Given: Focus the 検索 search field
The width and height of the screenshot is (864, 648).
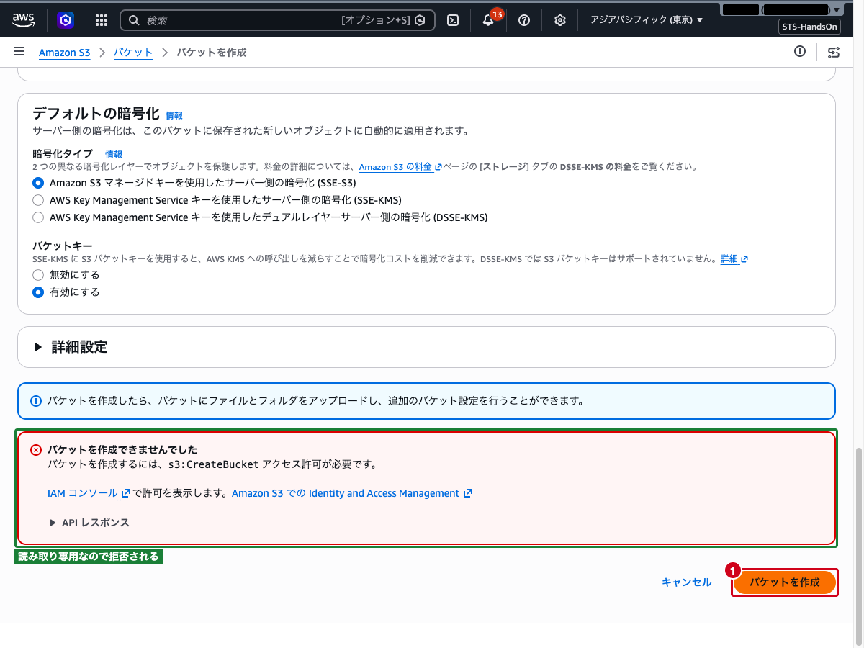Looking at the screenshot, I should [x=277, y=20].
